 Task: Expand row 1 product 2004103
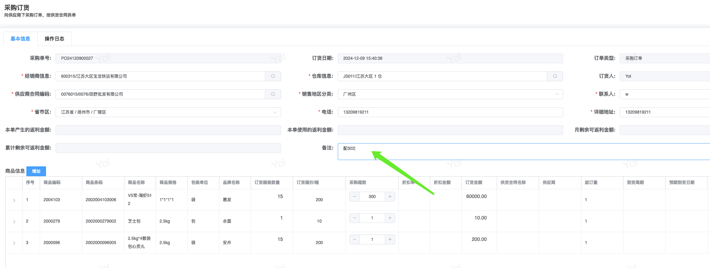point(14,200)
